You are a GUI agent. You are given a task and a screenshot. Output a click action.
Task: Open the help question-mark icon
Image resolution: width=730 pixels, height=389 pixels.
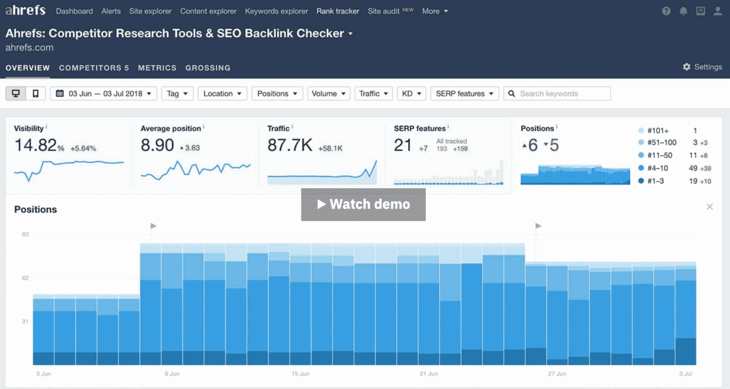[x=666, y=11]
